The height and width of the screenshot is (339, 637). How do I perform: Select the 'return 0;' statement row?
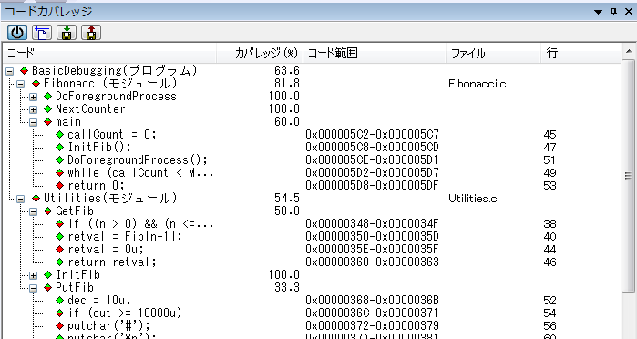click(x=312, y=185)
